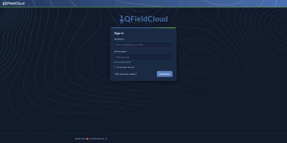Click the 'Se souvenir de moi' label text
Screen dimensions: 287x143
(x=126, y=67)
